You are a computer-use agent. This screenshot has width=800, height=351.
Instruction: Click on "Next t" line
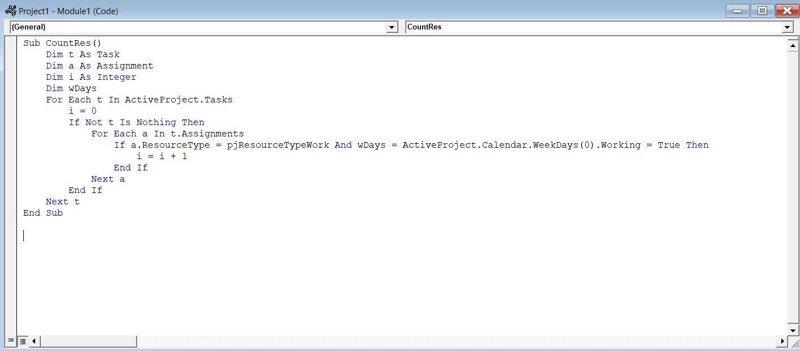[x=63, y=202]
